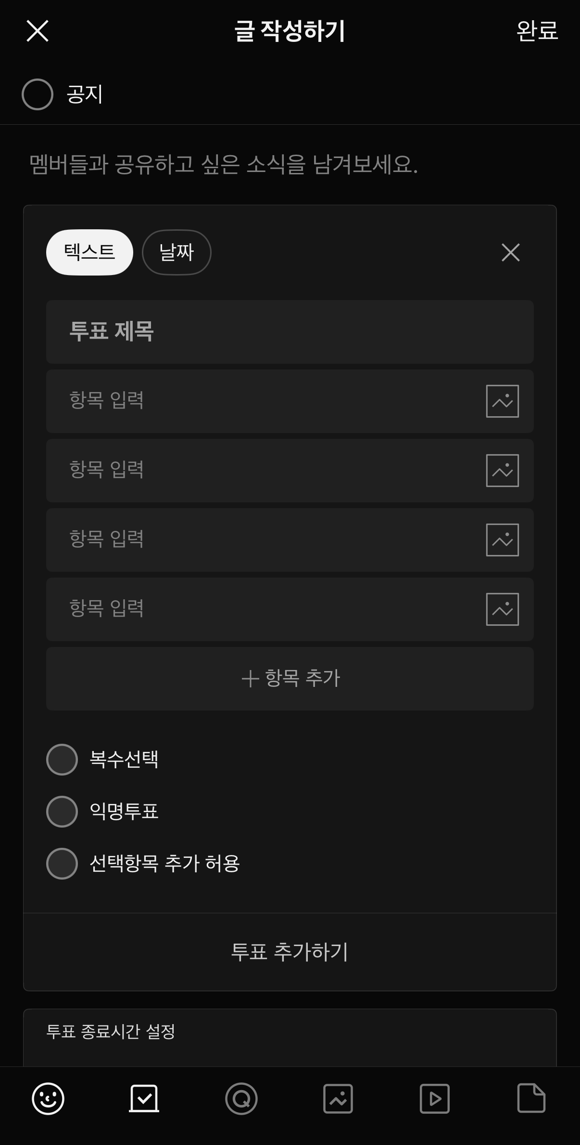Add image to fourth 항목 입력 option

[x=503, y=609]
